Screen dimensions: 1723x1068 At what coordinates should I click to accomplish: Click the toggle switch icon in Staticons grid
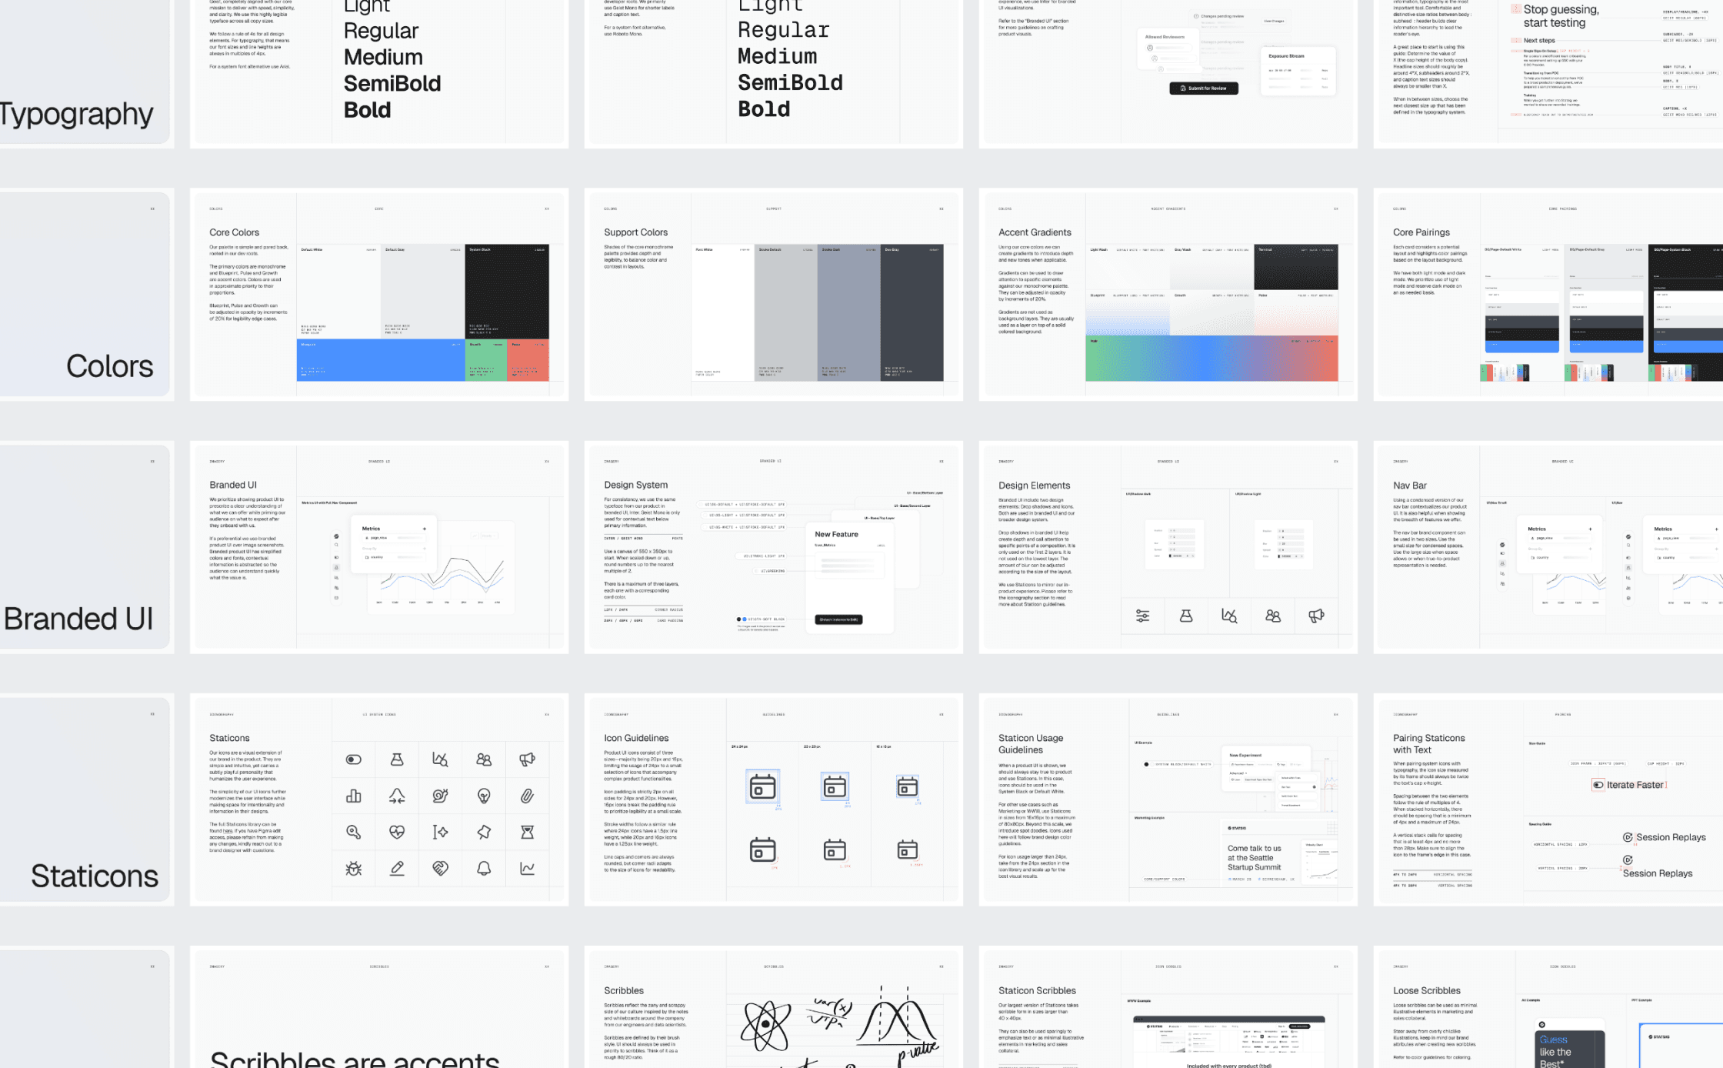(x=353, y=759)
